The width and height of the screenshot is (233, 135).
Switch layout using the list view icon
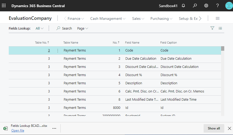click(220, 28)
